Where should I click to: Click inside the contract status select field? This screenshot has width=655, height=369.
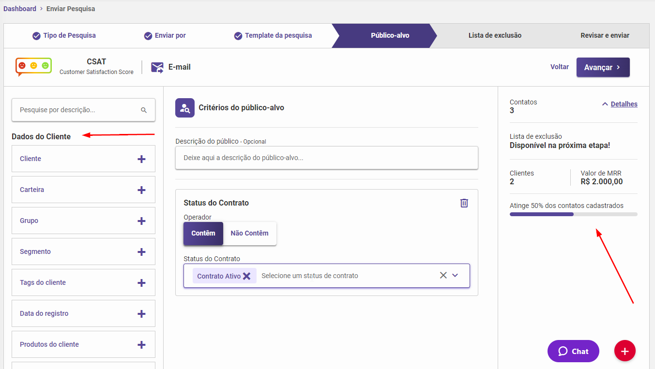coord(327,276)
